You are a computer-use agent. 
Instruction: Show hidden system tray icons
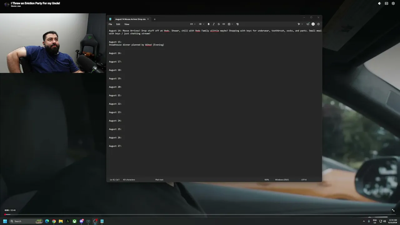[x=363, y=221]
